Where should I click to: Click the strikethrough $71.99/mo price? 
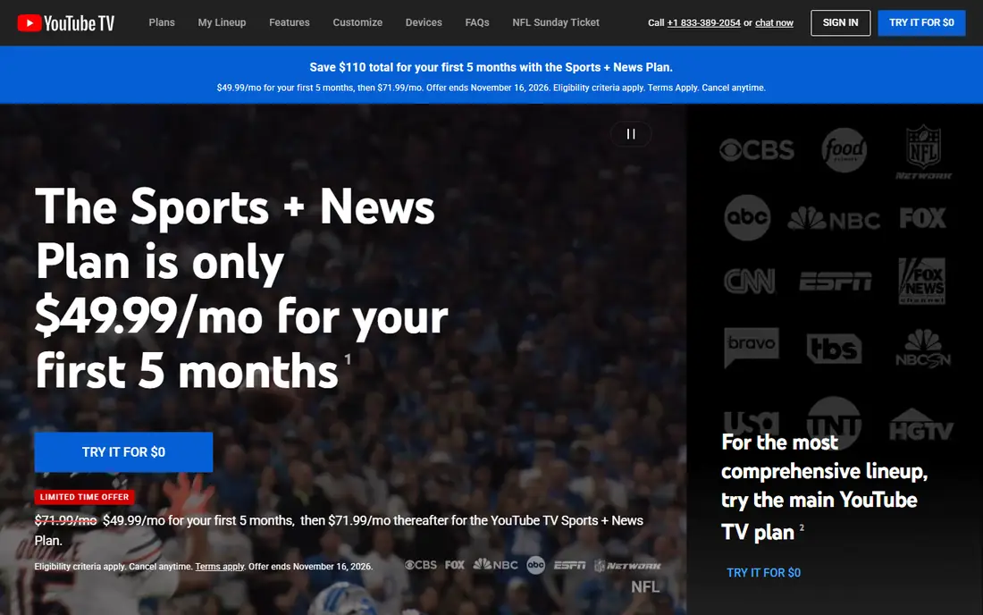point(66,520)
